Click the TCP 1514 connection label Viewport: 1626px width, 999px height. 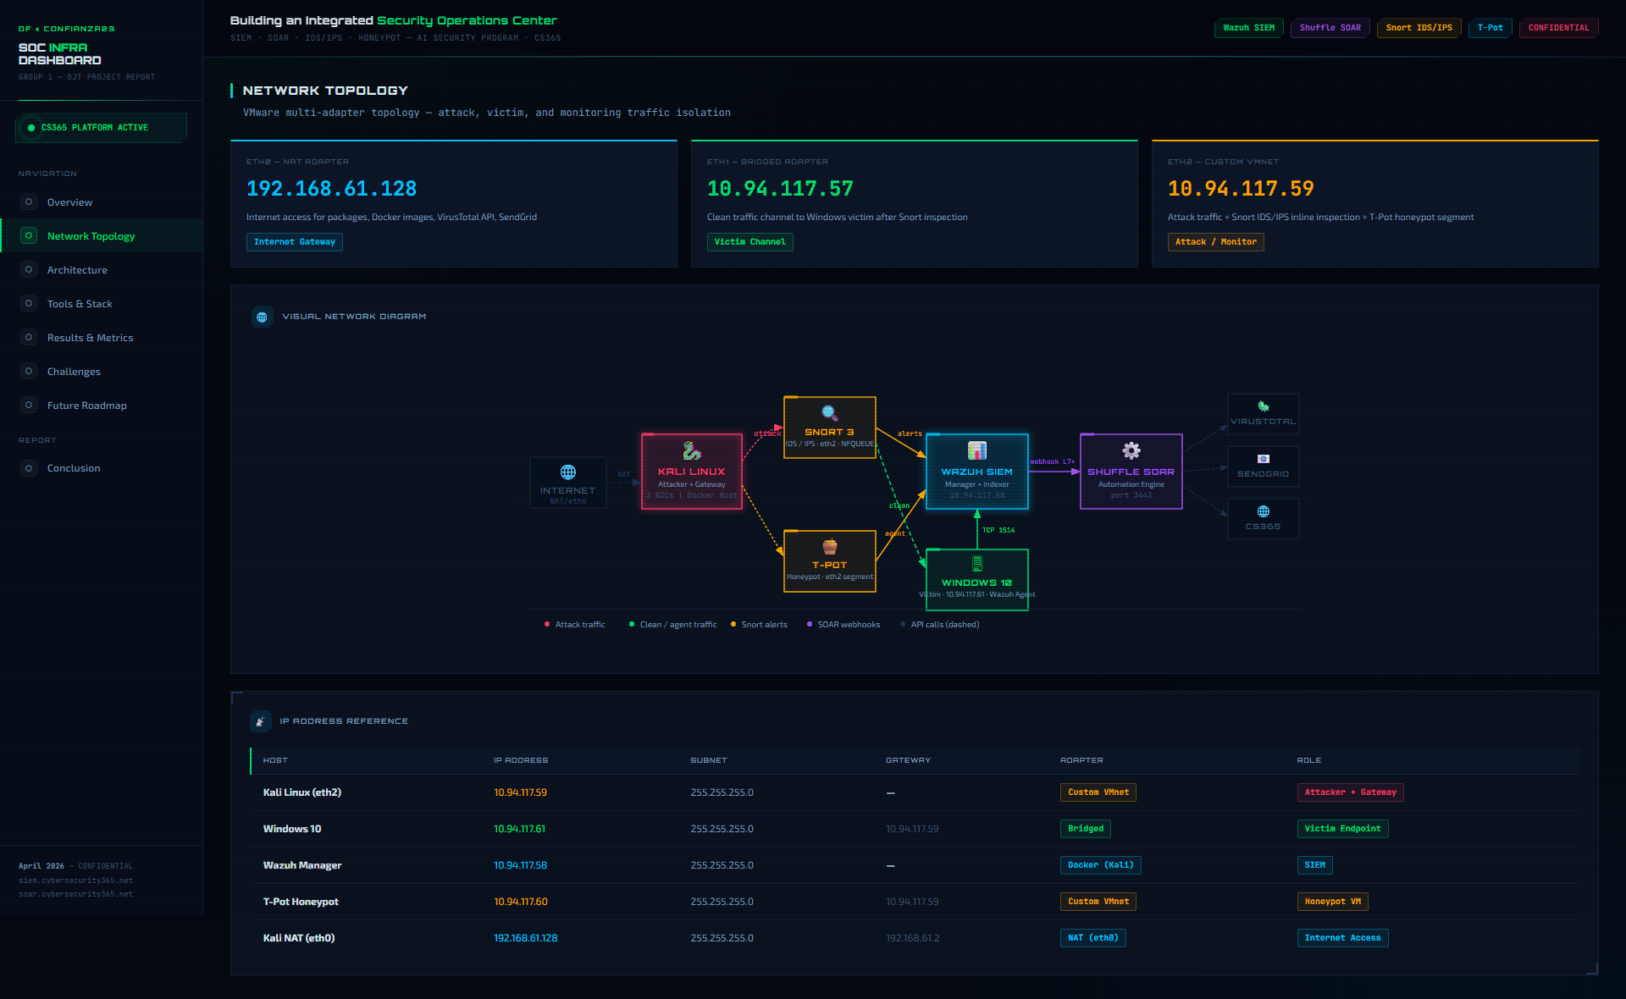tap(998, 530)
